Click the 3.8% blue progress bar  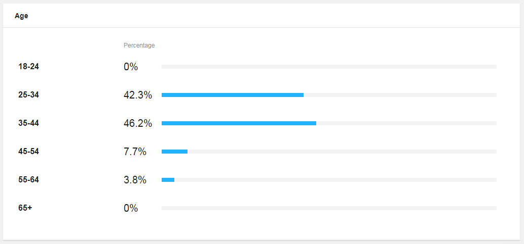(168, 180)
